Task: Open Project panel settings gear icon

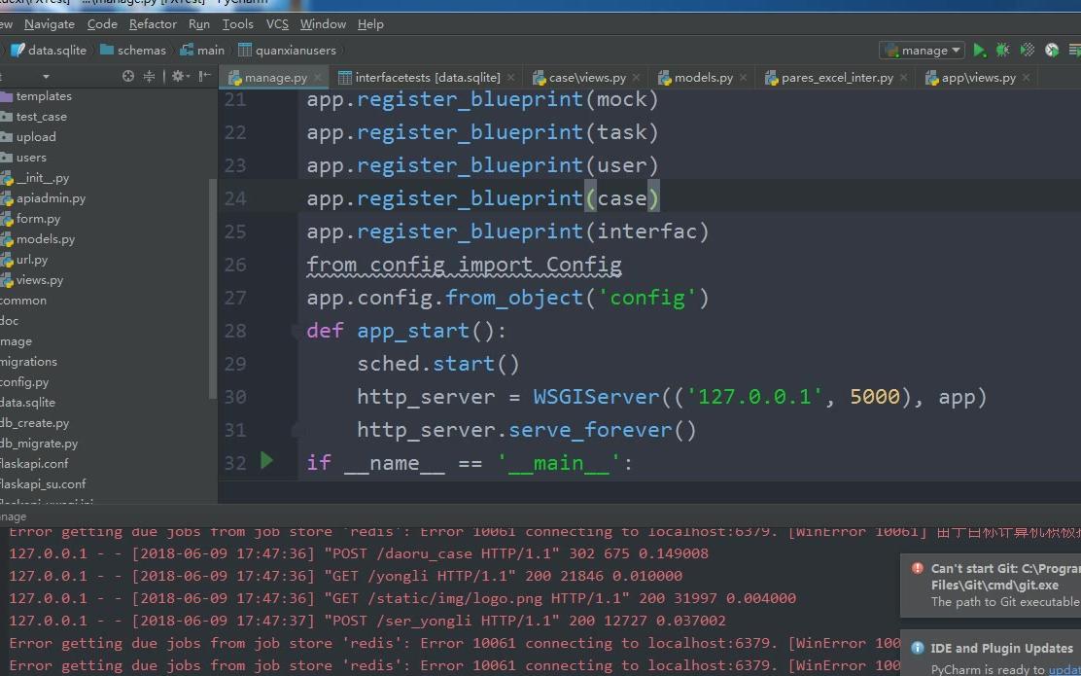Action: point(179,76)
